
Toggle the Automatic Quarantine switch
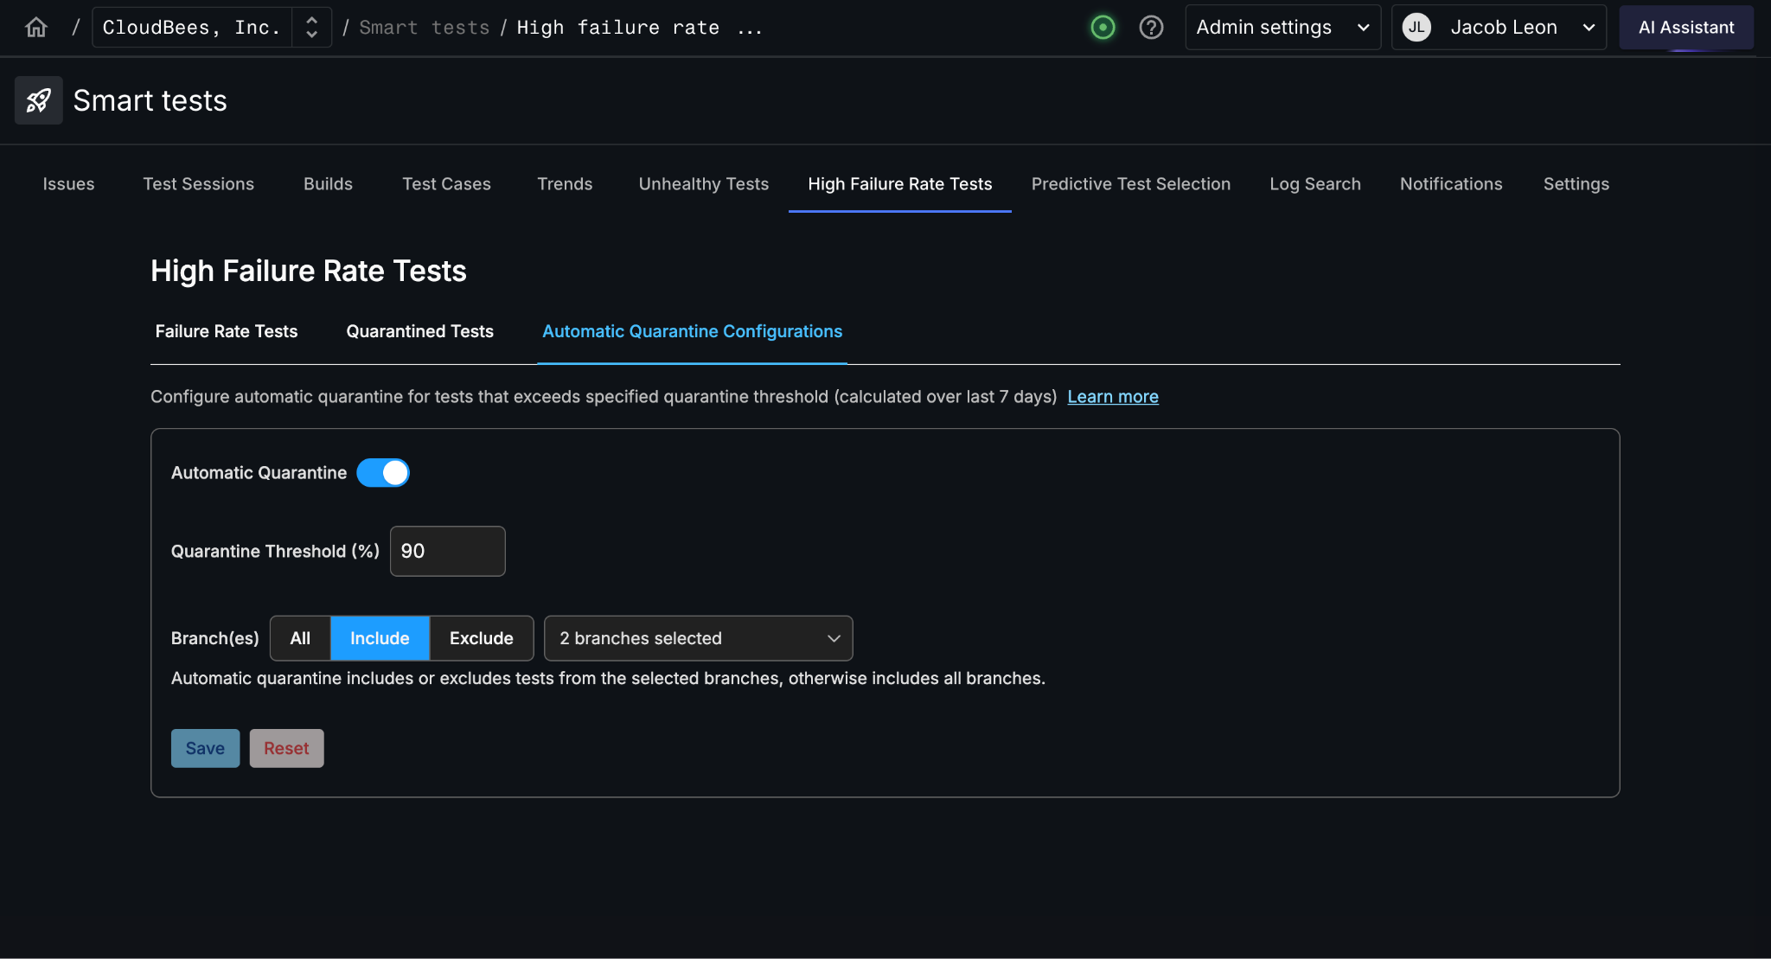[383, 473]
